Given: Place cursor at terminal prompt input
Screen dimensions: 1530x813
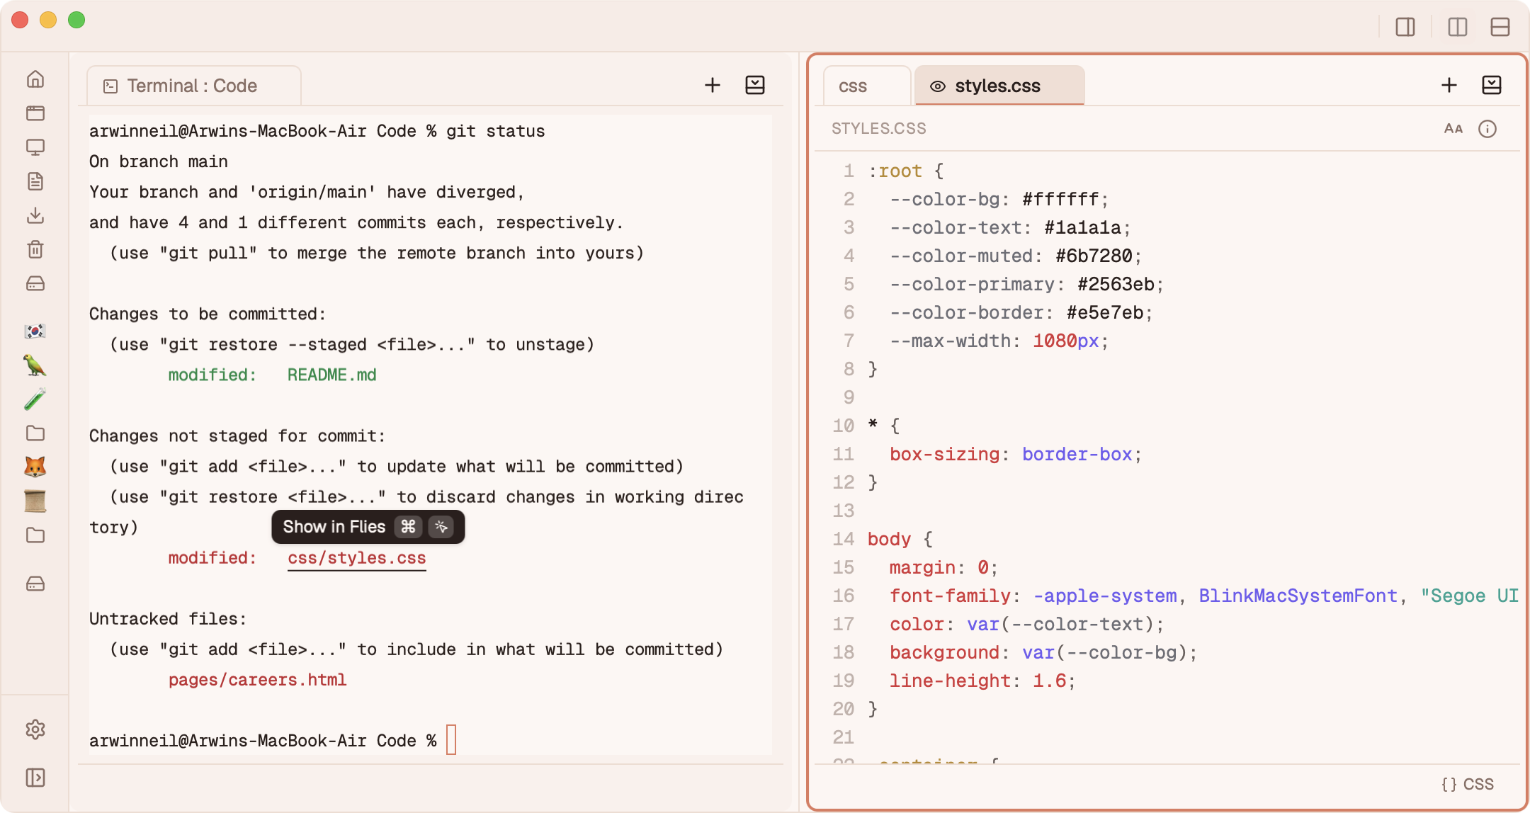Looking at the screenshot, I should (x=451, y=740).
